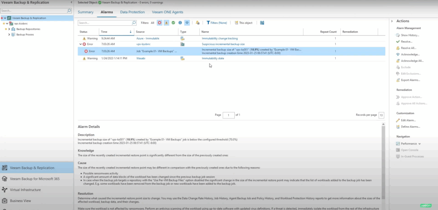Open Suspicious incremental backup size alarm link
This screenshot has height=210, width=438.
point(223,44)
